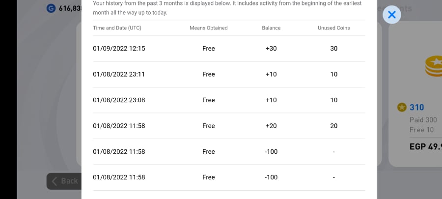This screenshot has height=199, width=442.
Task: Click the history description text
Action: pyautogui.click(x=227, y=8)
